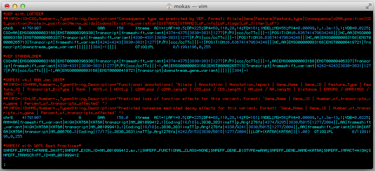Click the "Amino_acids" field name

[x=82, y=24]
